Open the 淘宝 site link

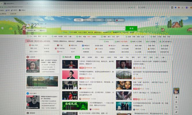tap(34, 45)
